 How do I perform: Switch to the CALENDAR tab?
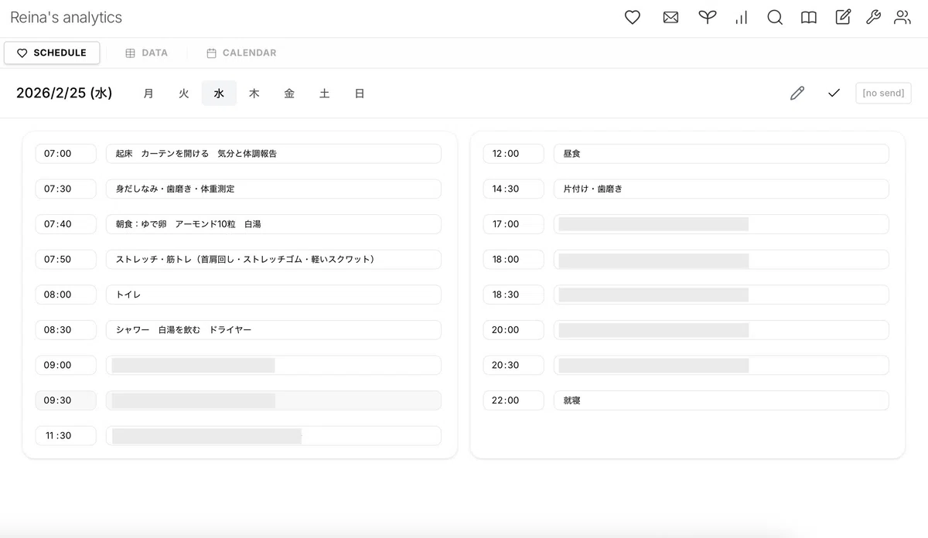(241, 53)
